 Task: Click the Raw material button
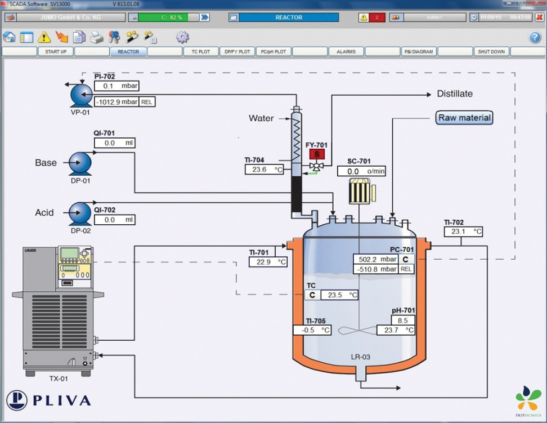click(x=464, y=118)
